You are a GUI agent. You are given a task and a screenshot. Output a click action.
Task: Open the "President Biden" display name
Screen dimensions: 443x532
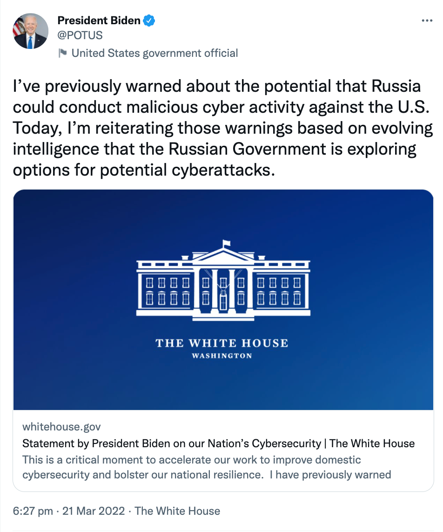[x=99, y=20]
